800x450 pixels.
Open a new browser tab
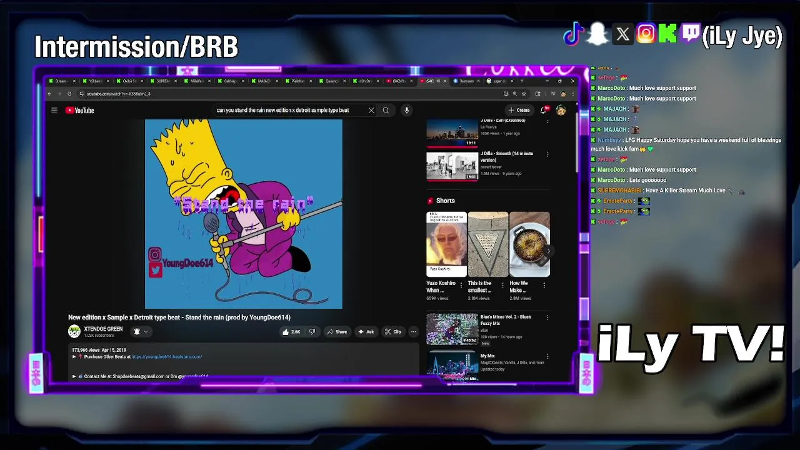click(x=521, y=81)
